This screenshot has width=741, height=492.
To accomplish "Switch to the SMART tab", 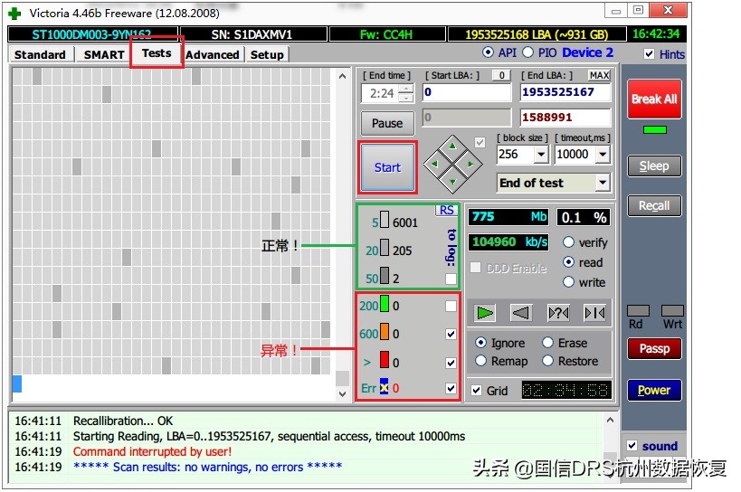I will pos(104,54).
